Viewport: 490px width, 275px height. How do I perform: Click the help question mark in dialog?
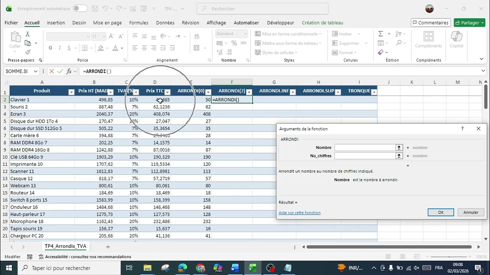[462, 129]
